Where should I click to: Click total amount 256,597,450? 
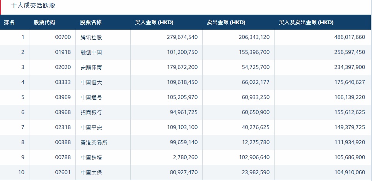click(350, 52)
